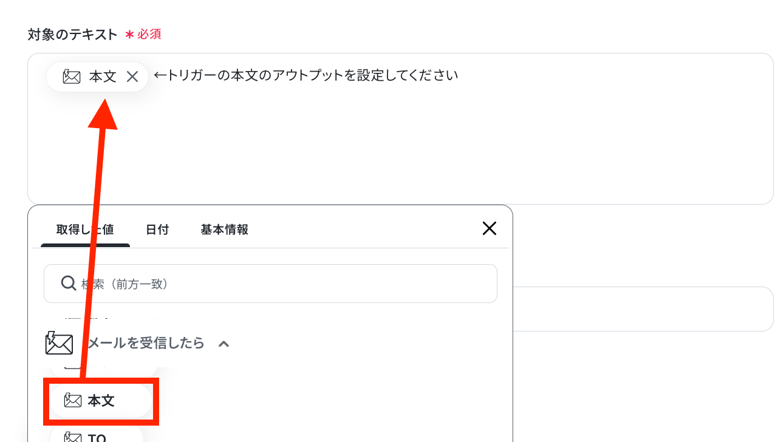This screenshot has width=781, height=442.
Task: Click the mail icon in the 本文 chip
Action: tap(72, 76)
